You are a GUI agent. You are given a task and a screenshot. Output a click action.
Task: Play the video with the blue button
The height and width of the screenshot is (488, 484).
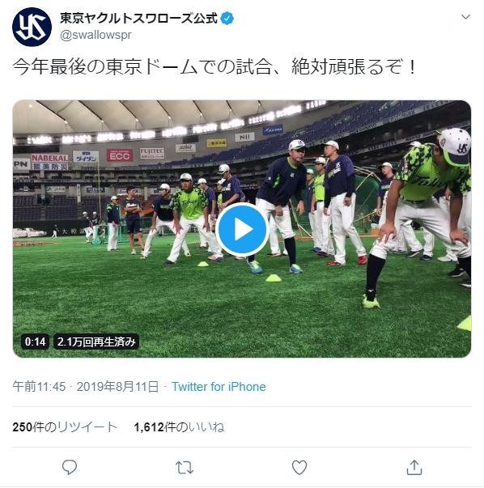[242, 230]
